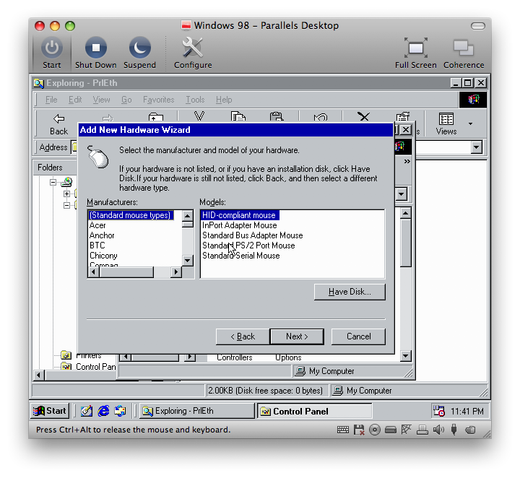Select Acer in Manufacturers list
This screenshot has width=520, height=478.
point(97,225)
